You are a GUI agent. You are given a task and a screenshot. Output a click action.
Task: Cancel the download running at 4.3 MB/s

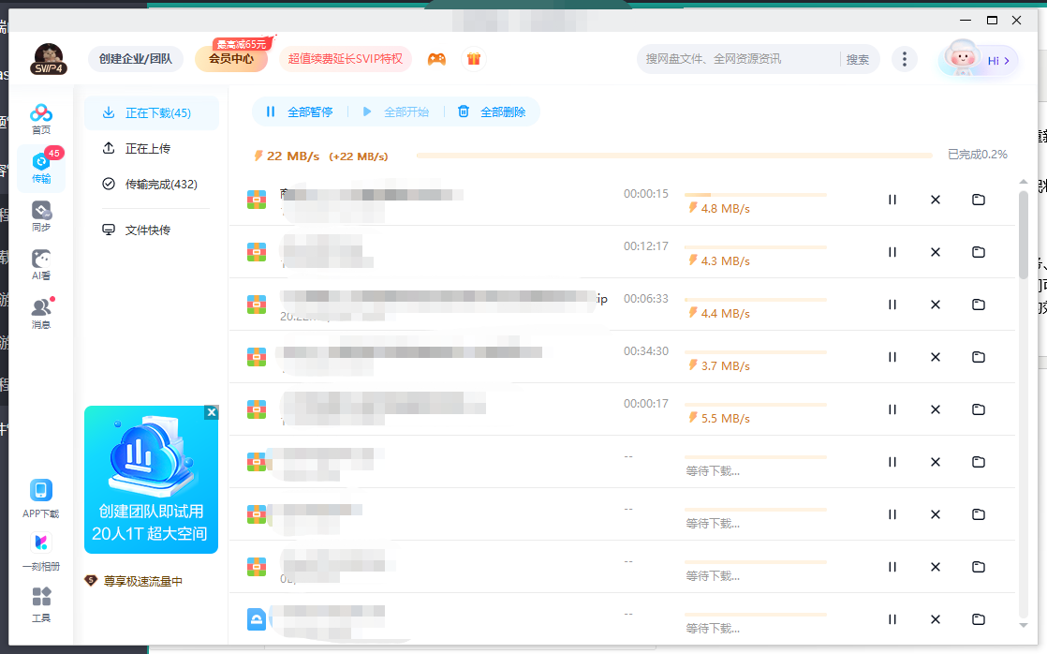click(935, 252)
